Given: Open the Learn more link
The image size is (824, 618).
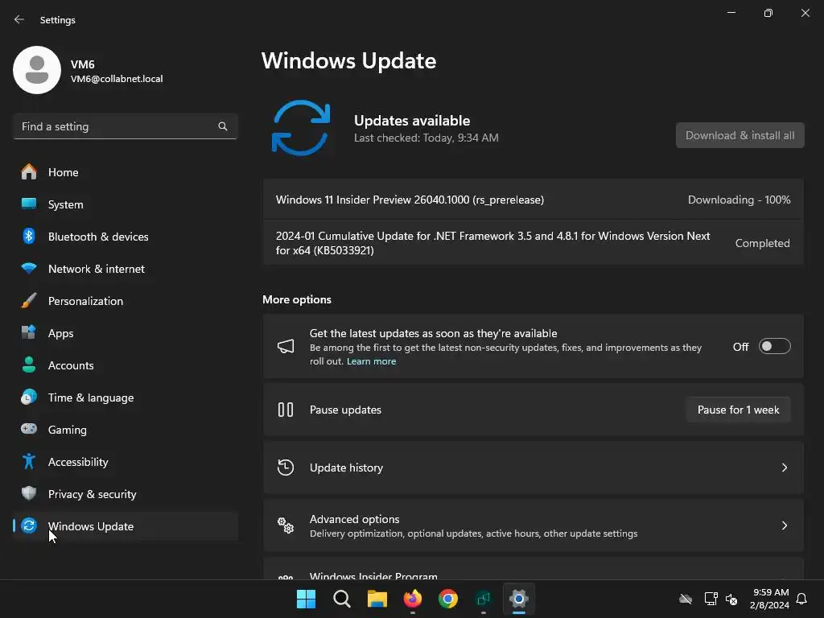Looking at the screenshot, I should tap(372, 361).
